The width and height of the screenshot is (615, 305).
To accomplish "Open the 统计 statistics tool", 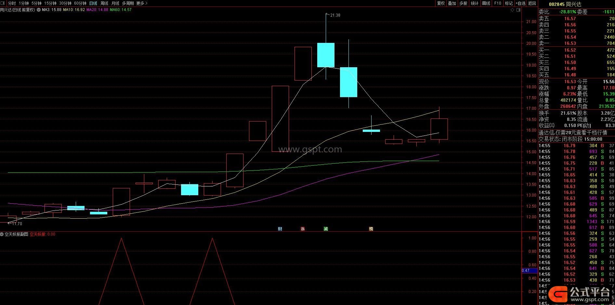I will coord(475,3).
